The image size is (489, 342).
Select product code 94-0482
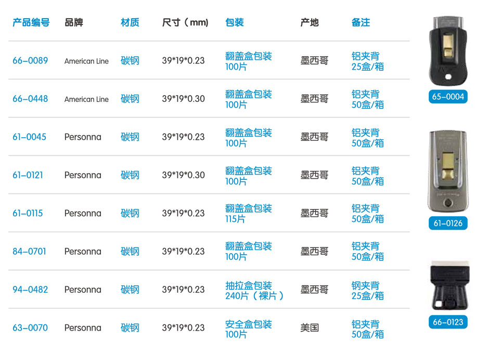pyautogui.click(x=30, y=290)
